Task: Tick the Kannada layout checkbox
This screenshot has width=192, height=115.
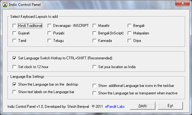Action: point(94,41)
